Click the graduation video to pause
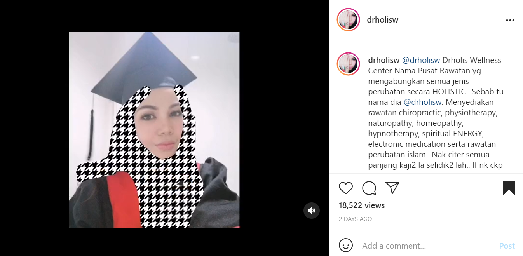Viewport: 523px width, 256px height. (x=154, y=130)
